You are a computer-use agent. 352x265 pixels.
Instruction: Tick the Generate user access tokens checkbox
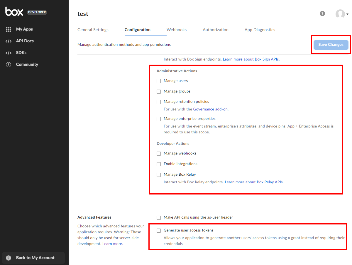pyautogui.click(x=159, y=231)
